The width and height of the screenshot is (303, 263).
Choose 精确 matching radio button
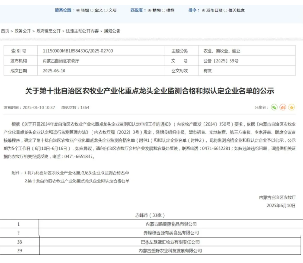tap(149, 10)
